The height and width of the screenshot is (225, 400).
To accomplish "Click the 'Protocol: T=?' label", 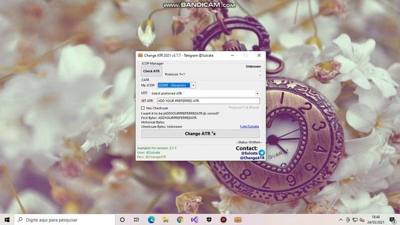I will point(175,74).
